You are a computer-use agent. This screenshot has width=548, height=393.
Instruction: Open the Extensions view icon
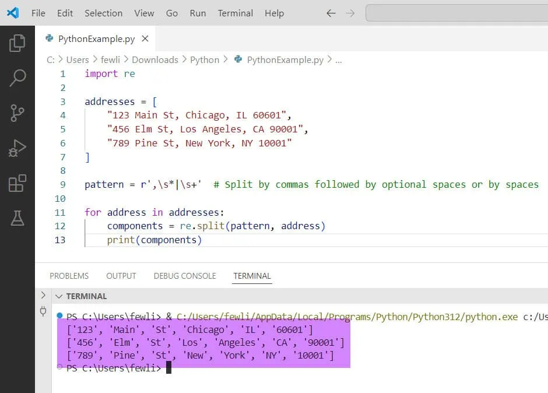[17, 183]
